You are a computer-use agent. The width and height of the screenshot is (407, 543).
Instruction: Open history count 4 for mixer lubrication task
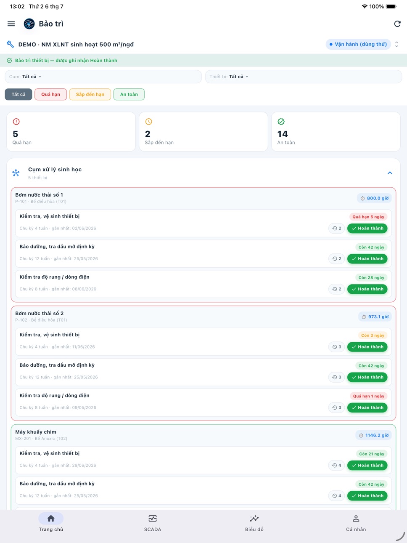[x=337, y=496]
